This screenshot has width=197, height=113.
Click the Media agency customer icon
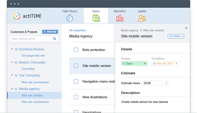pos(16,89)
